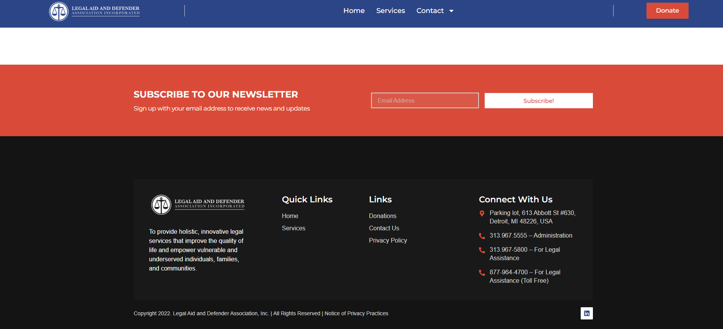Screen dimensions: 723x329
Task: Click the footer Legal Aid and Defender logo
Action: (197, 204)
